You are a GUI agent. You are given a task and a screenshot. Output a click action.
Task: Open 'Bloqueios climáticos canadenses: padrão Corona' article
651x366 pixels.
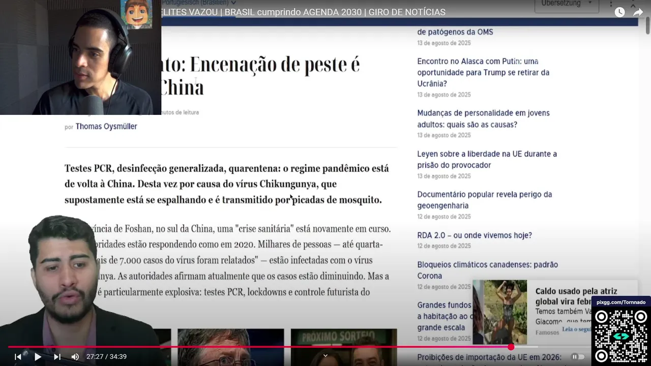pos(487,270)
